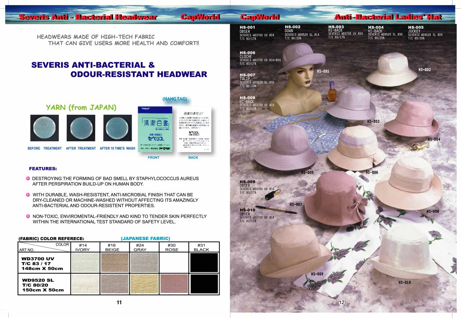
Task: Click the green "YARN (from JAPAN)" label
Action: tap(81, 107)
